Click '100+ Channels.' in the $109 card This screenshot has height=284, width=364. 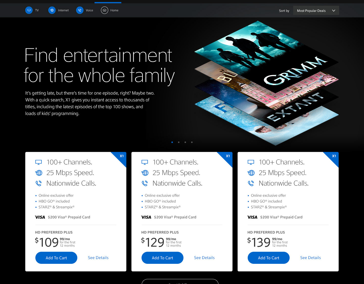coord(69,162)
